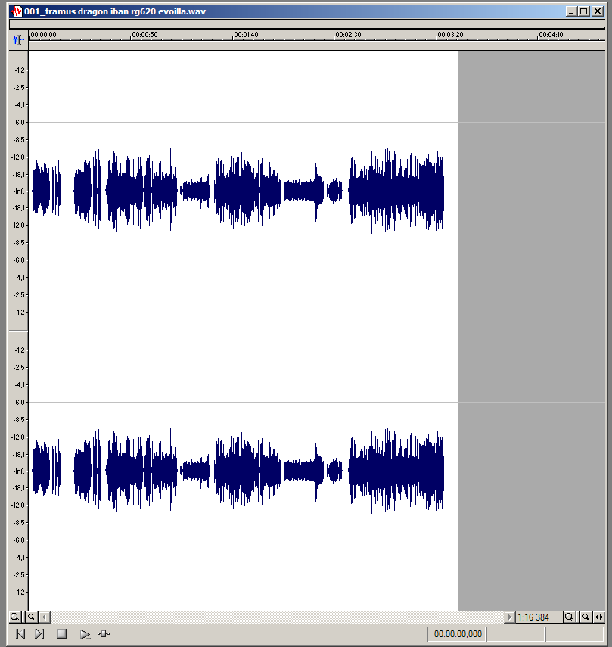Click the maximize width double-arrow button
This screenshot has width=612, height=647.
(599, 617)
